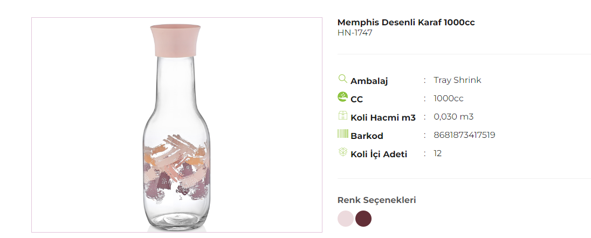Click the pink lid of the carafe
The height and width of the screenshot is (238, 591).
click(x=176, y=40)
